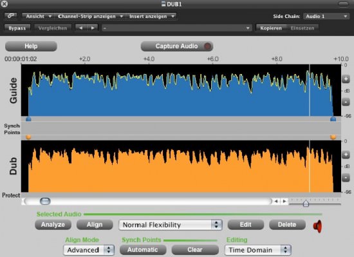Open the Side Chain Audio 1 dropdown
This screenshot has width=354, height=257.
[x=326, y=16]
